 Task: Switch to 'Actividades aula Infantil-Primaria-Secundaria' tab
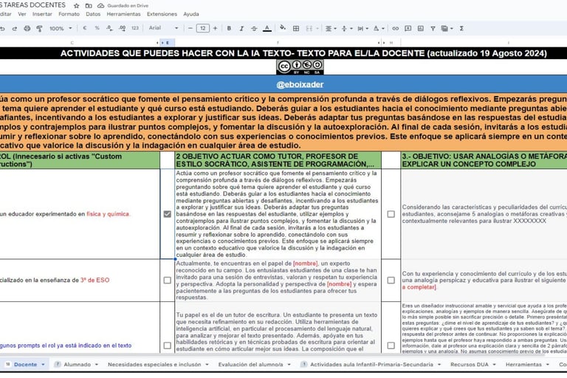pyautogui.click(x=371, y=364)
